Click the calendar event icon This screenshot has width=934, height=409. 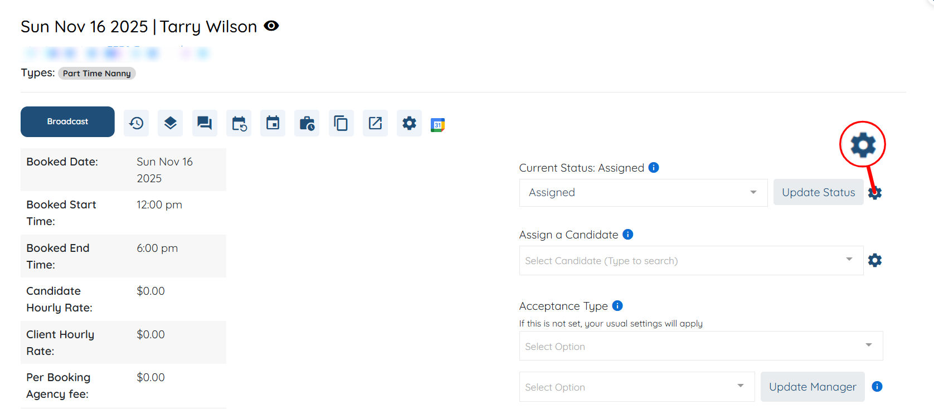273,123
